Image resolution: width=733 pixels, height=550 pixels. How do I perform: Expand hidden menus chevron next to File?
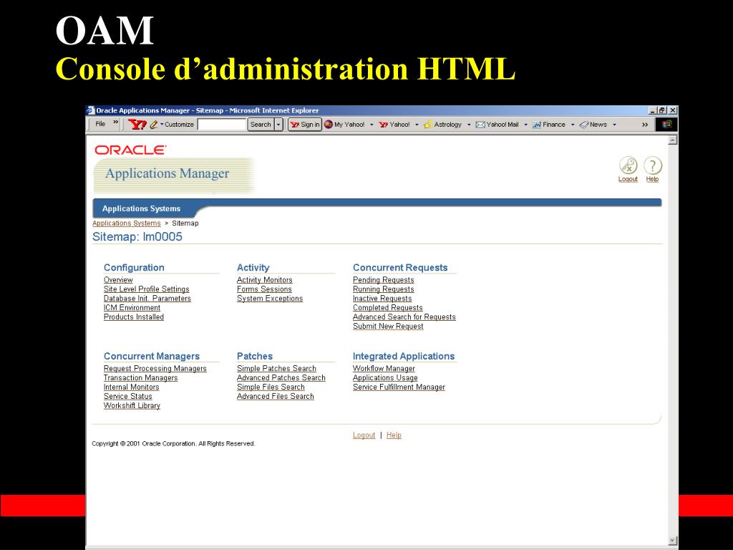[x=115, y=122]
